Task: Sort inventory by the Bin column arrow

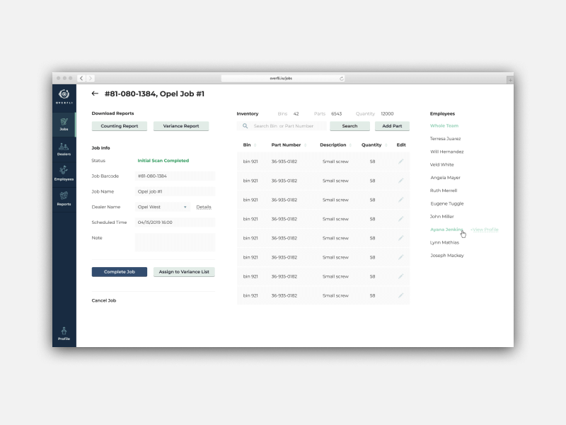Action: 255,145
